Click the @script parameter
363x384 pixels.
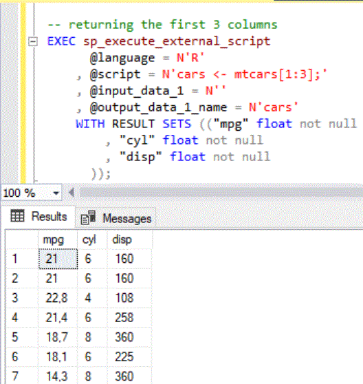pyautogui.click(x=115, y=75)
